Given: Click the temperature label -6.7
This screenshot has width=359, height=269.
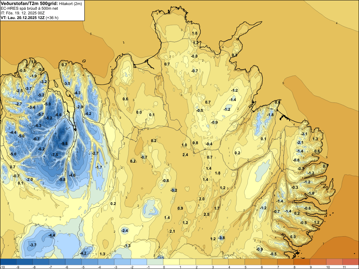Looking at the screenshot, I should coord(36,139).
